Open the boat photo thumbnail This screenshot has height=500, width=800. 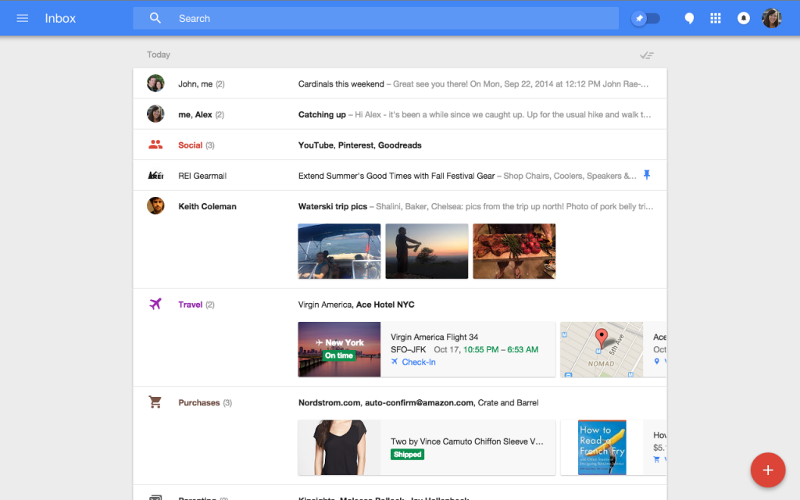click(339, 251)
